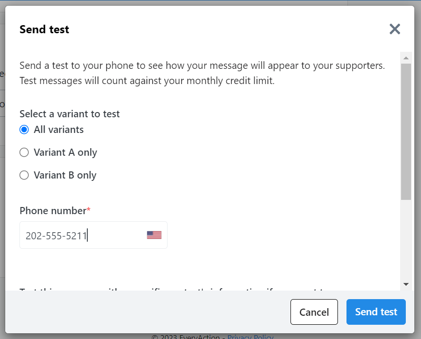Choose Variant A only
This screenshot has height=339, width=421.
tap(24, 152)
